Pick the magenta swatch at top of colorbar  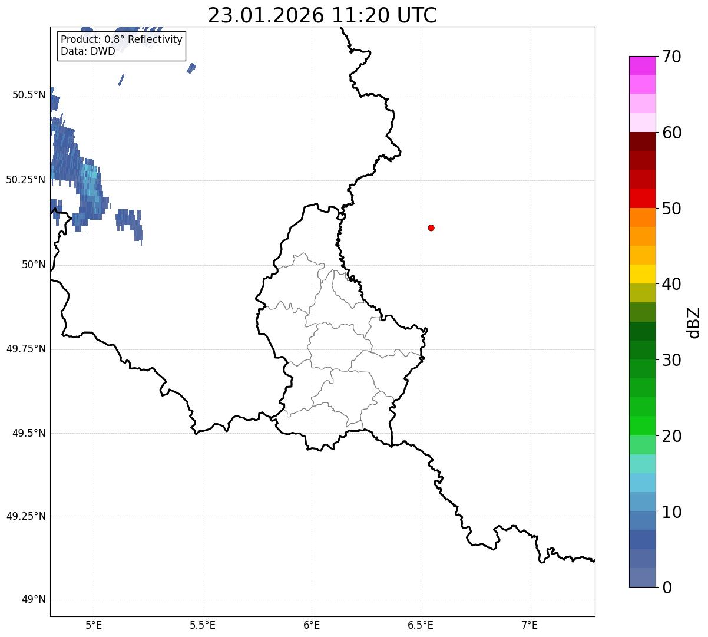click(643, 65)
